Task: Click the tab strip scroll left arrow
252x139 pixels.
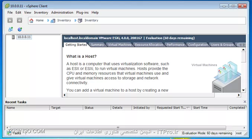Action: point(240,45)
